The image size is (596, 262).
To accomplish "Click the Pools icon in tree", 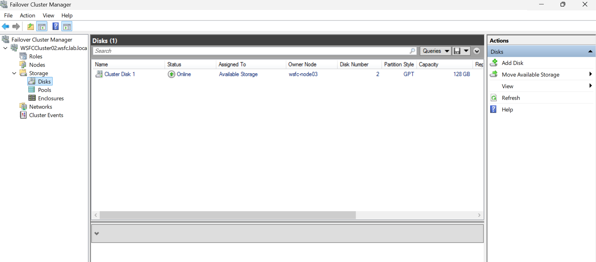I will coord(32,90).
